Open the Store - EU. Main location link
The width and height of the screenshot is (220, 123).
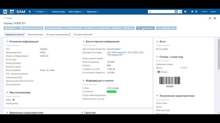(47, 70)
